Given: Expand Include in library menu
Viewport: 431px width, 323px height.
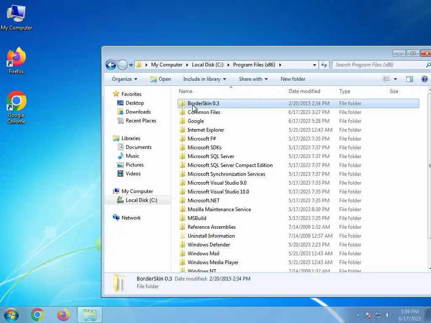Looking at the screenshot, I should coord(205,79).
